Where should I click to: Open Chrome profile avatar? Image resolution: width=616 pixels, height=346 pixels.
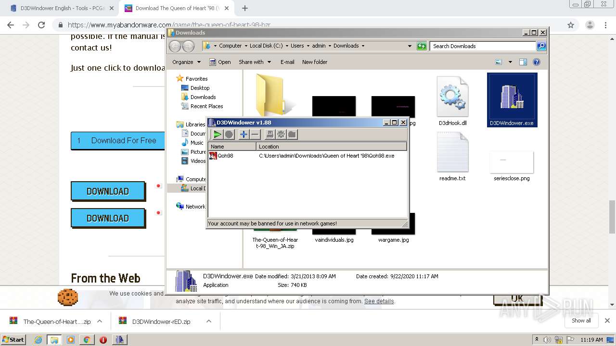pos(590,25)
